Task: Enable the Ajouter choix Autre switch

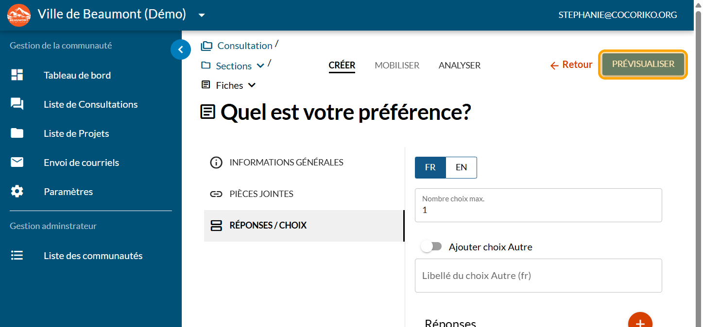Action: coord(431,246)
